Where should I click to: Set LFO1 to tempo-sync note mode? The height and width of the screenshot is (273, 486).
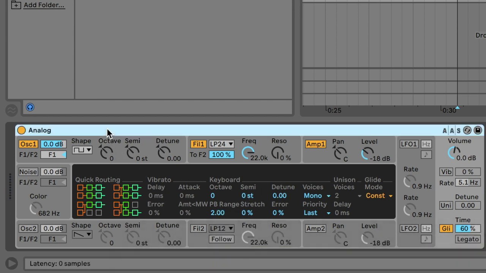tap(426, 155)
